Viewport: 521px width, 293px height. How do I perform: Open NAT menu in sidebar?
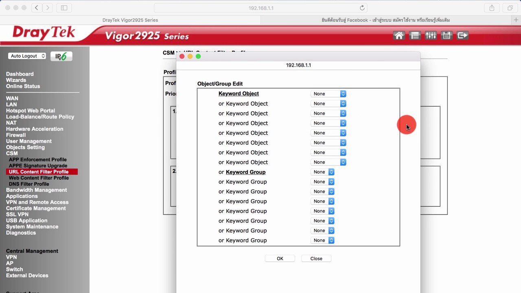[x=11, y=123]
